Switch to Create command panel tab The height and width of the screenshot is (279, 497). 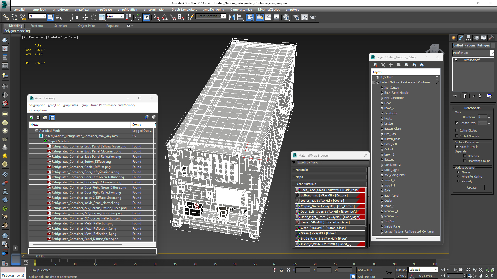tap(454, 38)
